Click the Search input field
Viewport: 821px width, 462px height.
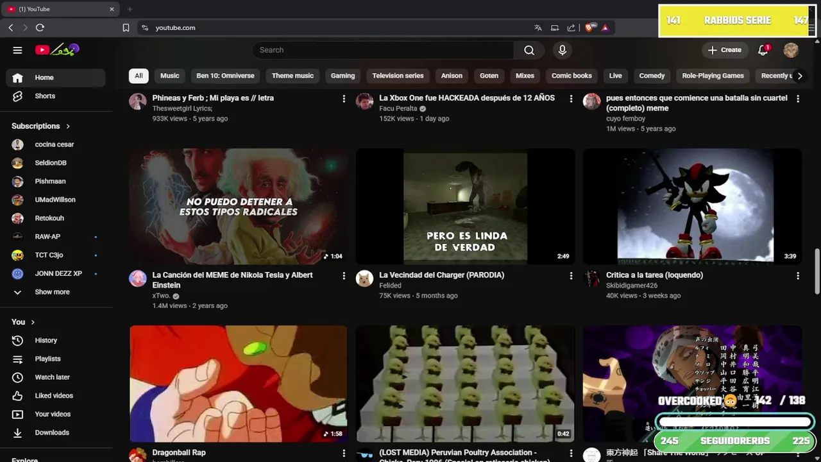coord(383,50)
